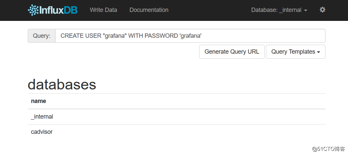
Task: Click the InfluxDB logo
Action: tap(53, 10)
